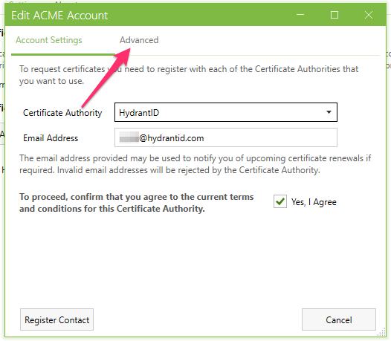Close the Edit ACME Account dialog
This screenshot has height=341, width=391.
point(369,15)
